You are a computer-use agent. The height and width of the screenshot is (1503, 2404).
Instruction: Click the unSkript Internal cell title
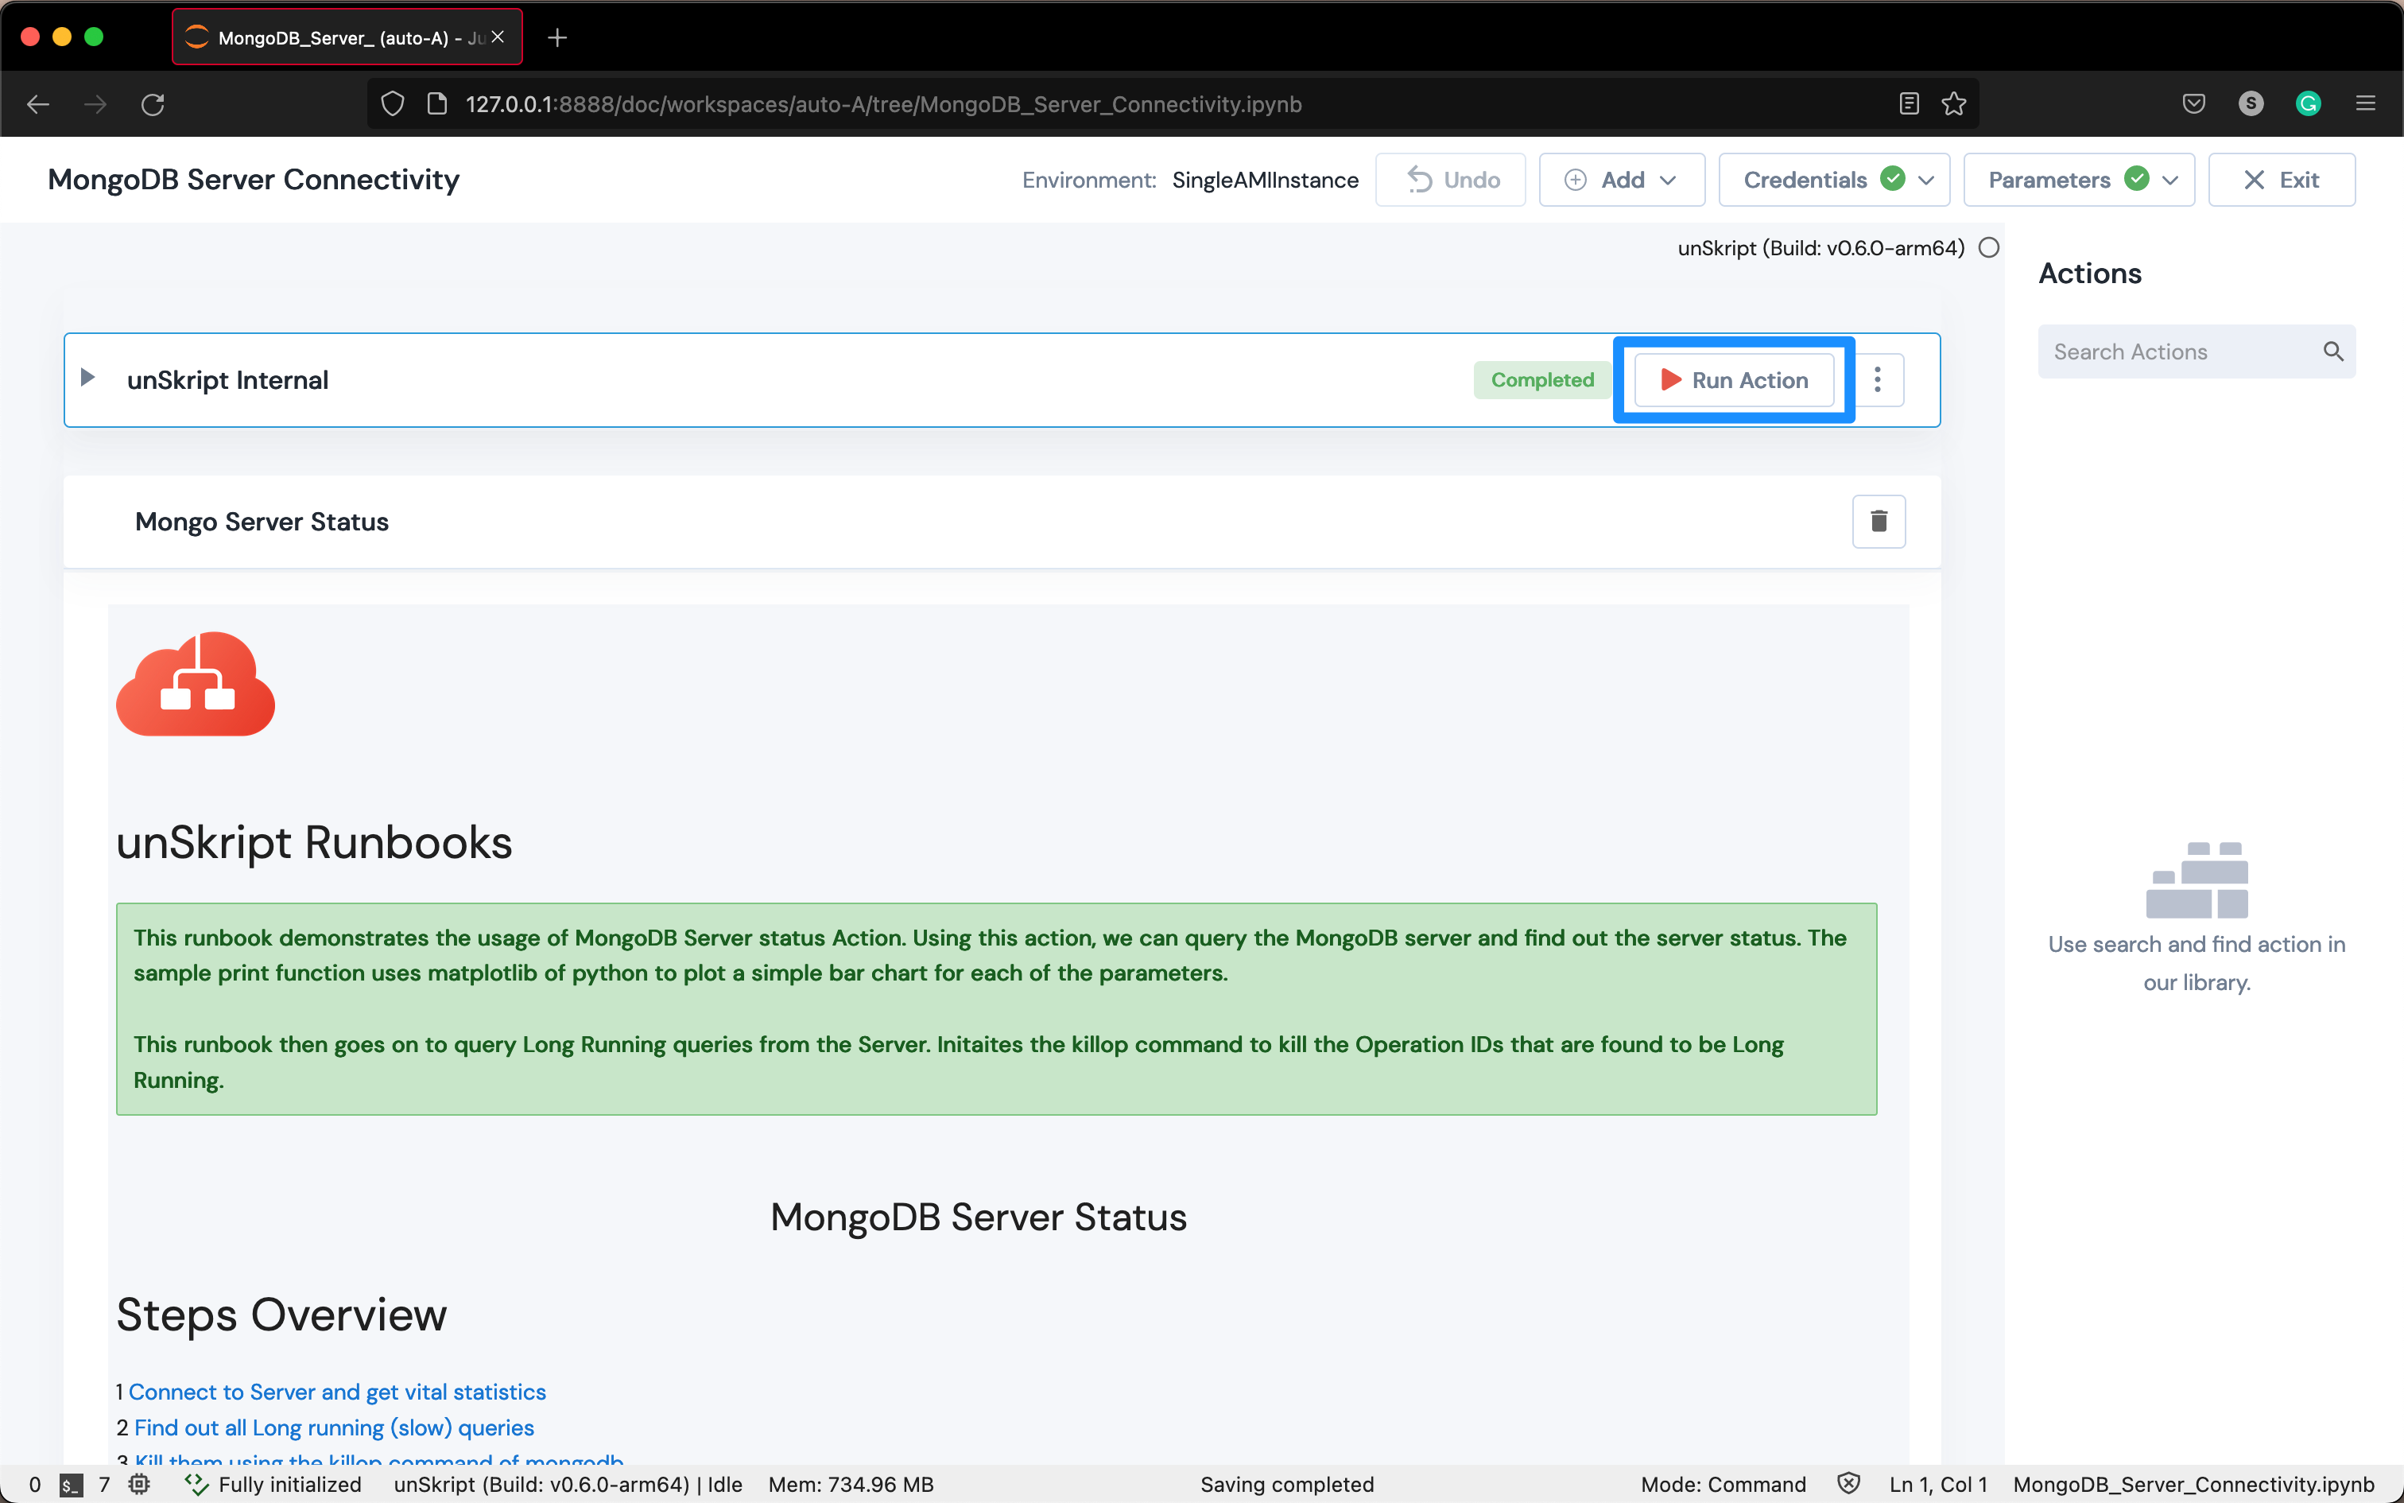click(x=227, y=380)
